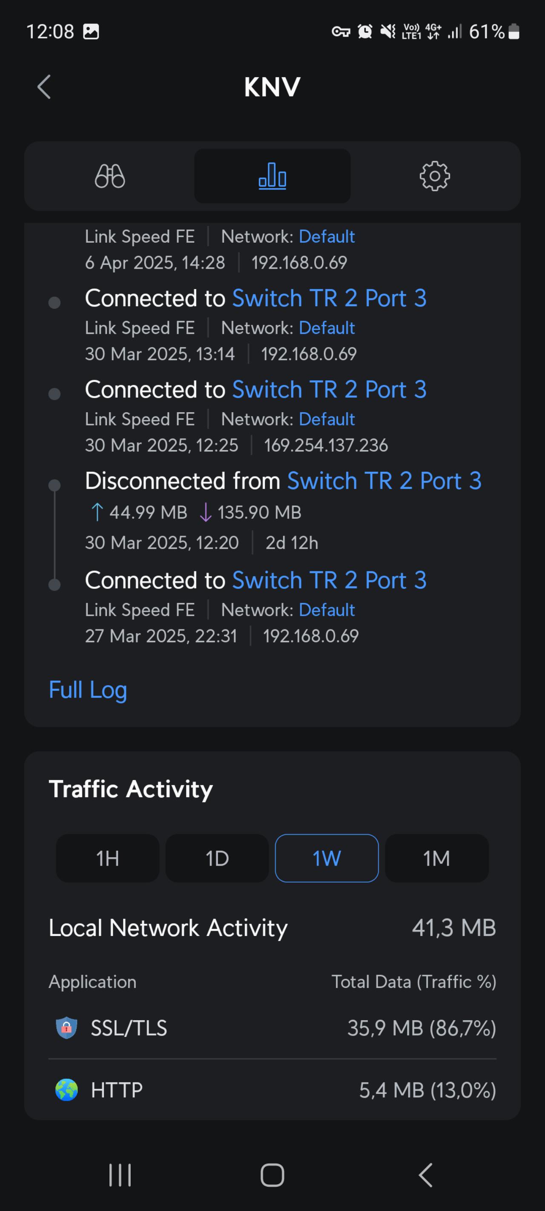Open the binoculars overview tab
This screenshot has height=1211, width=545.
click(x=109, y=176)
